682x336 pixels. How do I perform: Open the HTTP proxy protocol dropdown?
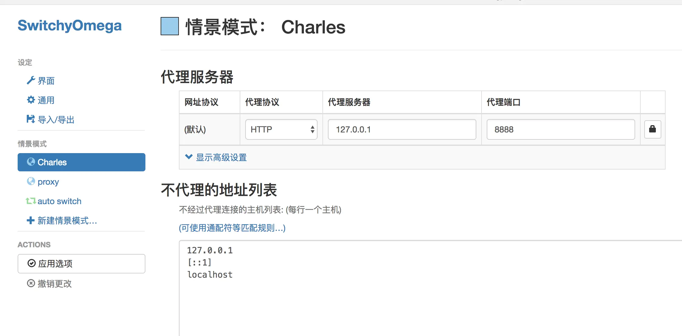pyautogui.click(x=281, y=129)
